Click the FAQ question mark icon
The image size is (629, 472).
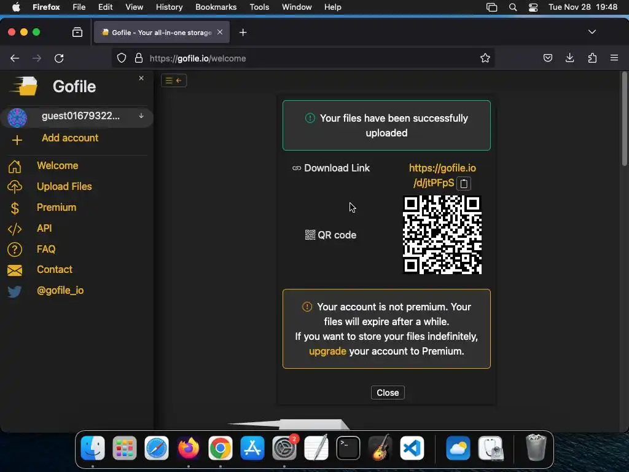click(15, 250)
